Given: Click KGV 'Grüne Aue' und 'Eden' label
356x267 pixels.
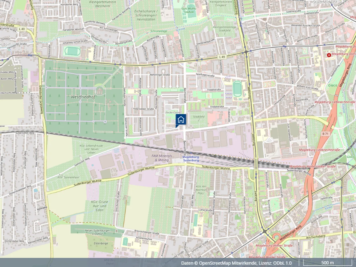Looking at the screenshot, I should click(x=100, y=206).
